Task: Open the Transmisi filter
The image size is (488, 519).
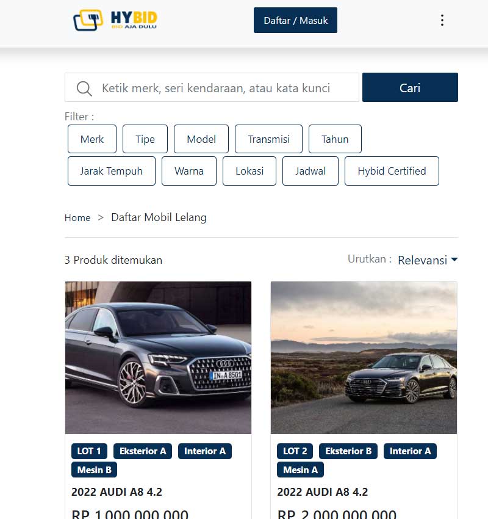Action: 268,139
